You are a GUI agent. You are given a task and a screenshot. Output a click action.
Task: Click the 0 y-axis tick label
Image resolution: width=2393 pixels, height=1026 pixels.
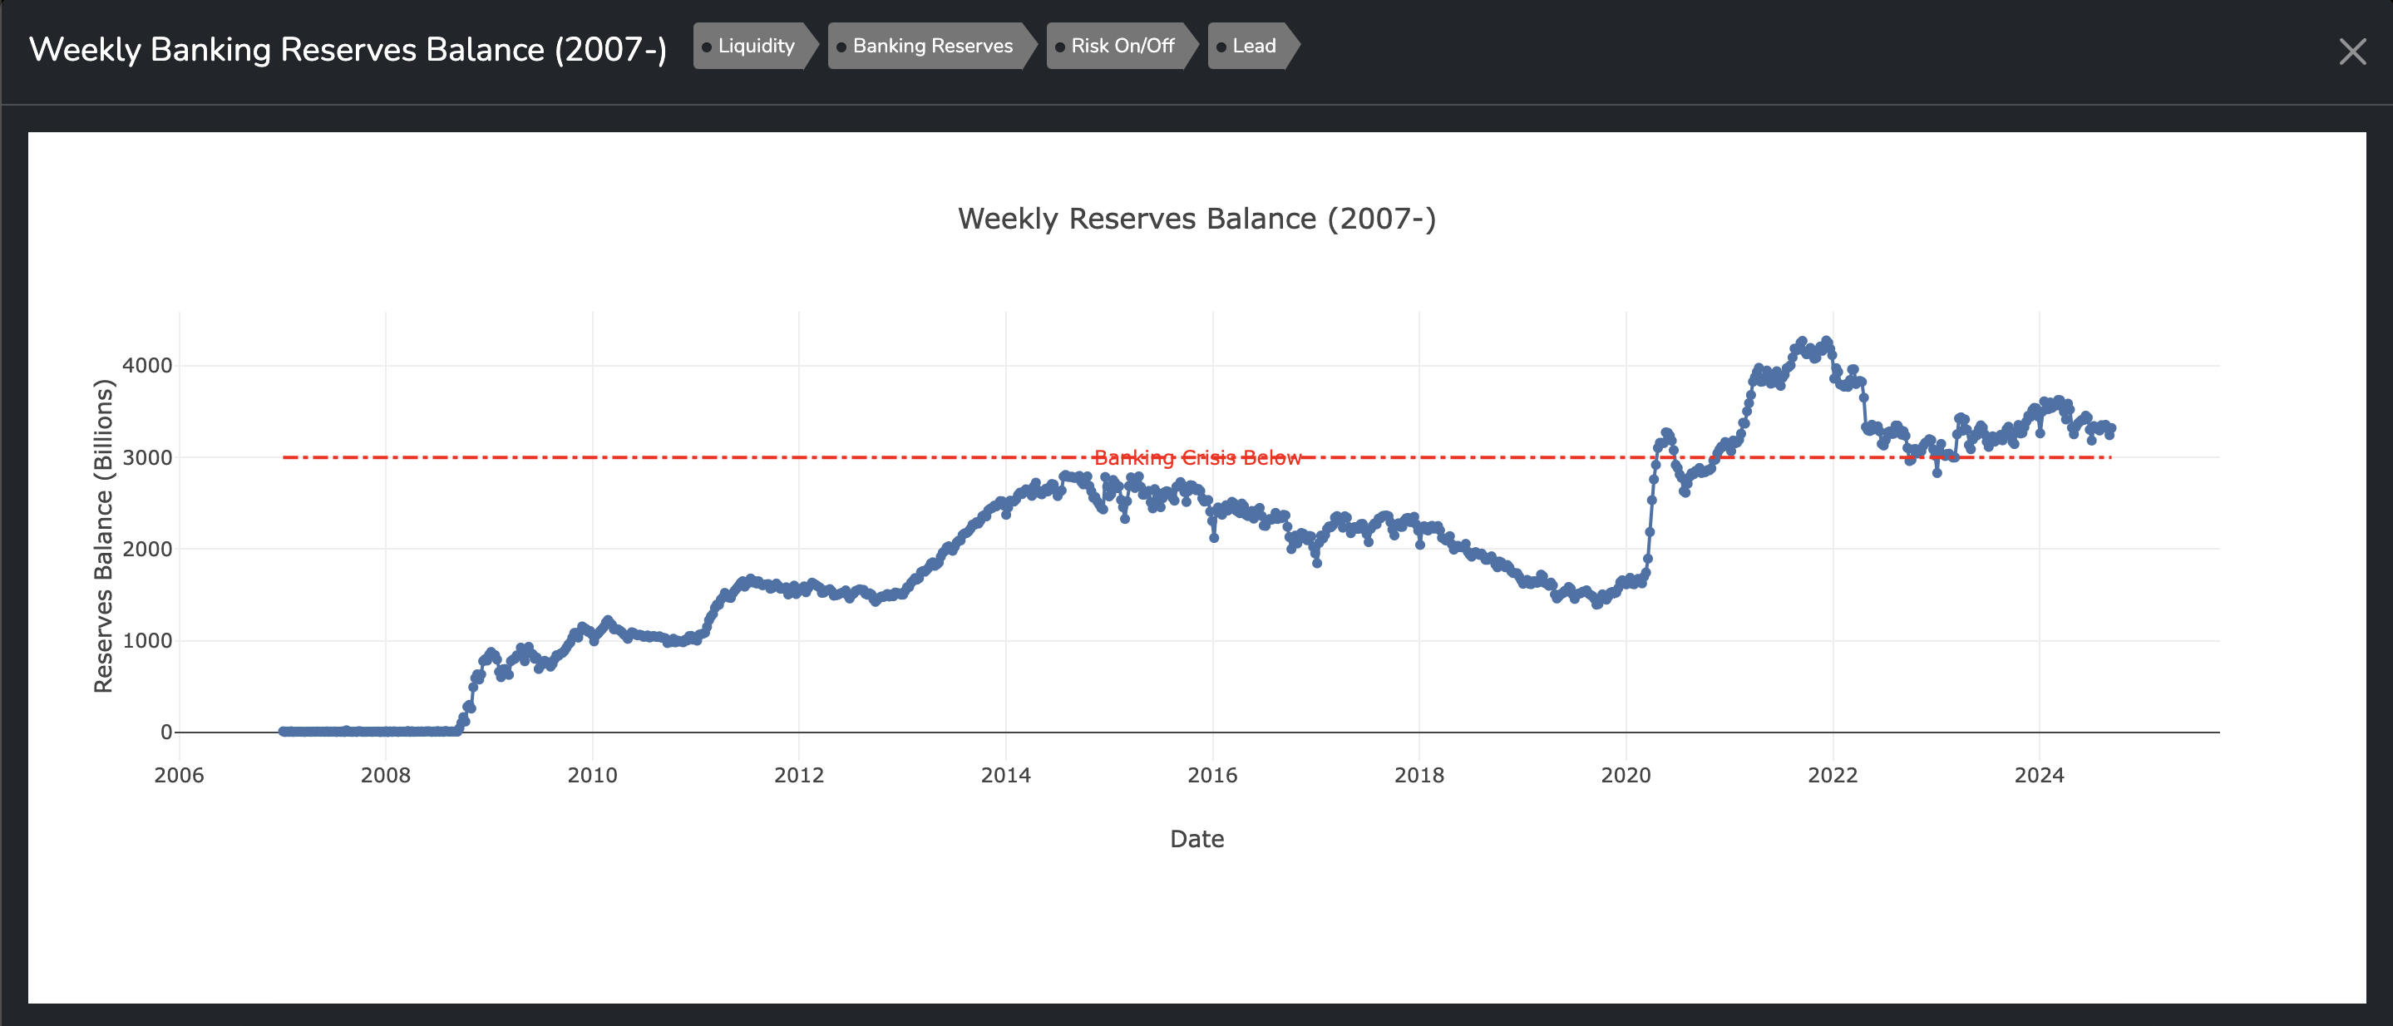click(x=166, y=733)
